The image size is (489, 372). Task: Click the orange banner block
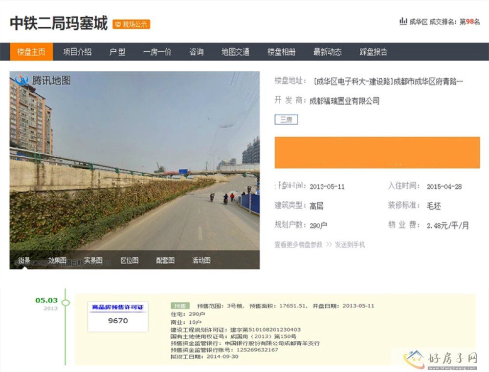pos(377,153)
